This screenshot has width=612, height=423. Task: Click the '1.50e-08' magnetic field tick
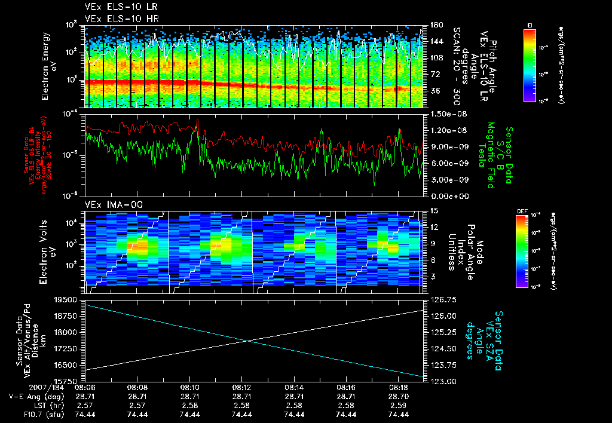[x=449, y=114]
